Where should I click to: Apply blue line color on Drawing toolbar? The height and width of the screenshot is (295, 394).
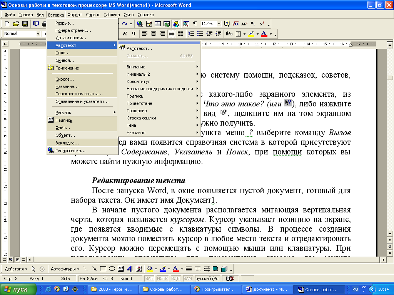(x=163, y=269)
